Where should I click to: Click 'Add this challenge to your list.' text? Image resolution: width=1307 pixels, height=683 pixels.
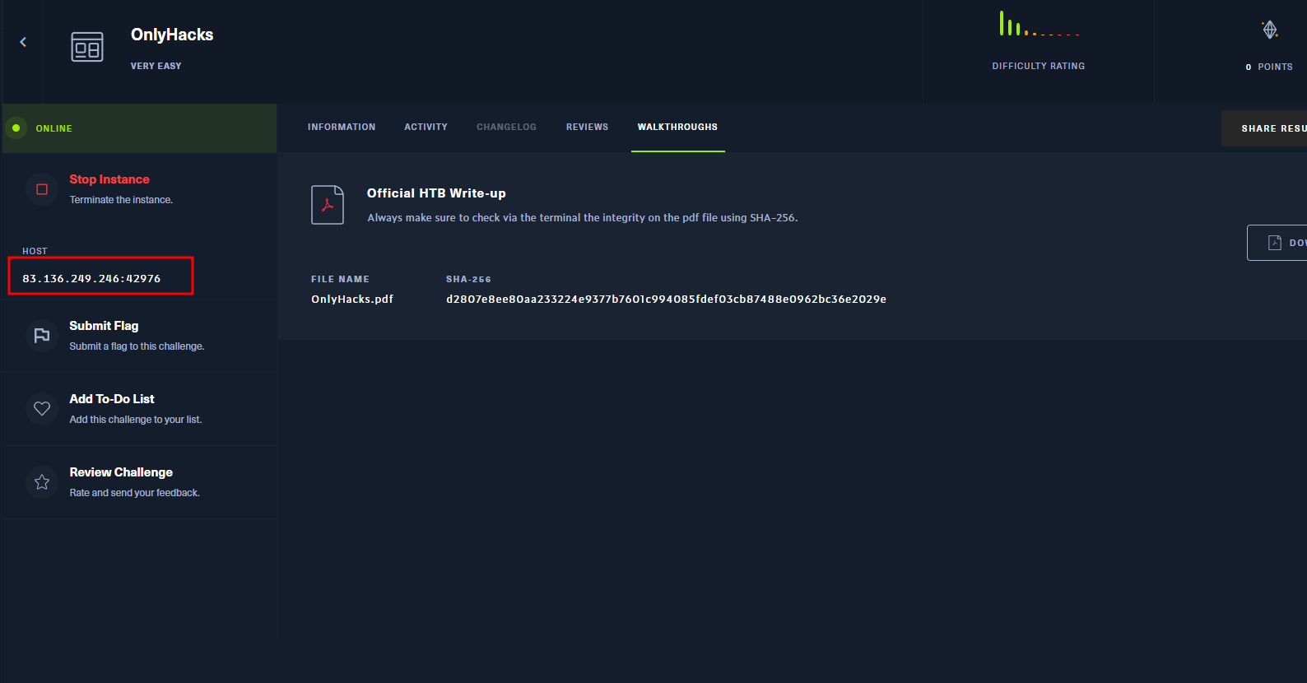[x=136, y=420]
